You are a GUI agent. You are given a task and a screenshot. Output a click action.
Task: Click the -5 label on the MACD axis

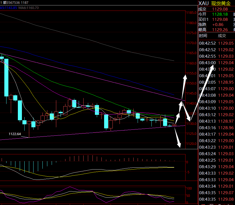[188, 172]
